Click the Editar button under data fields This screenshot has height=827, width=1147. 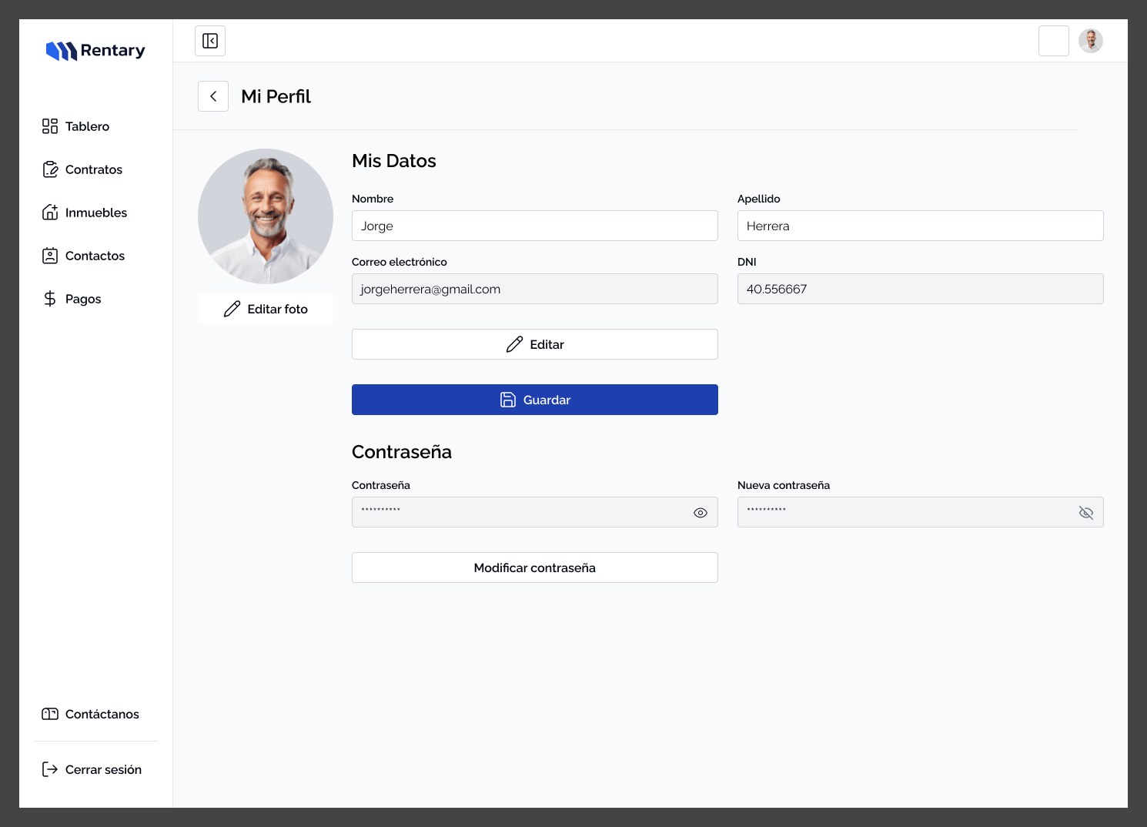[535, 344]
